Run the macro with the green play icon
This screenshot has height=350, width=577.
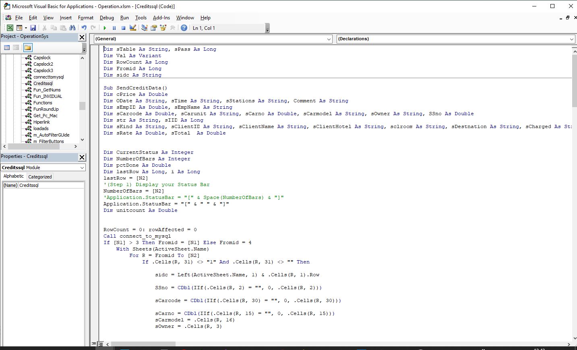(x=105, y=28)
